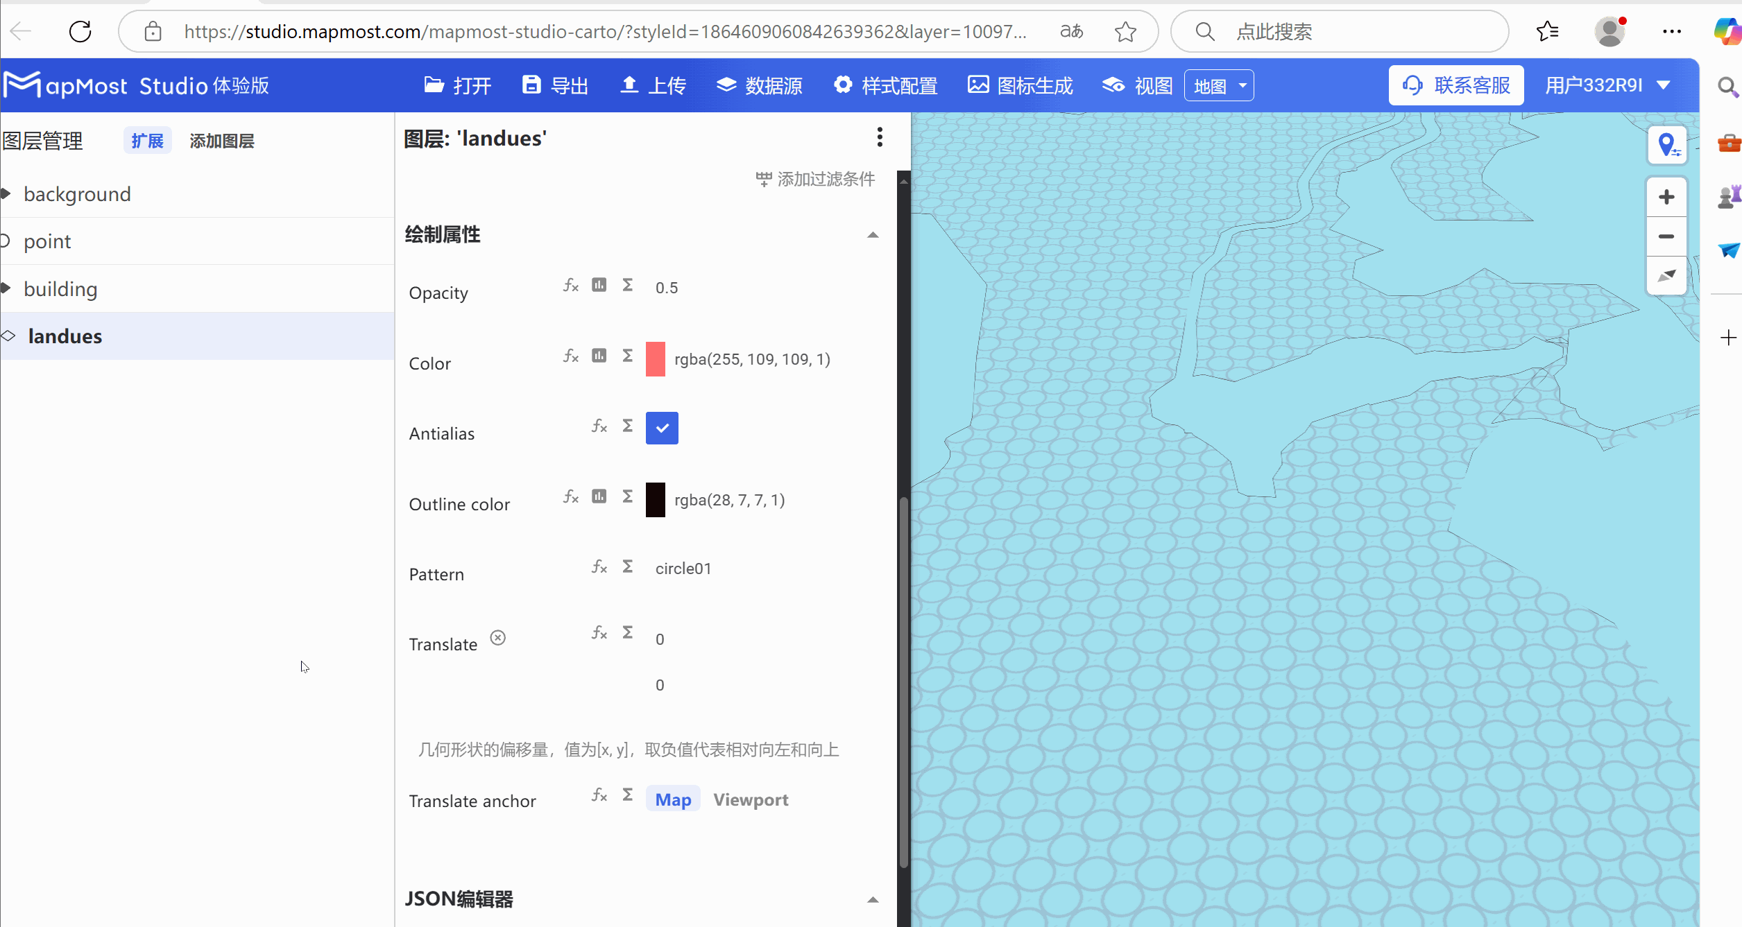
Task: Open the Outline color swatch
Action: pyautogui.click(x=656, y=499)
